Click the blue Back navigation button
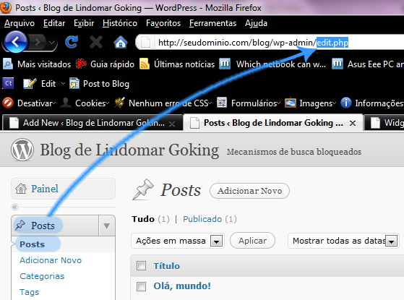404x300 pixels. (16, 42)
